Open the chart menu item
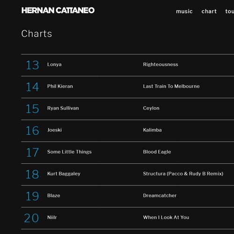This screenshot has height=234, width=234. click(x=209, y=11)
